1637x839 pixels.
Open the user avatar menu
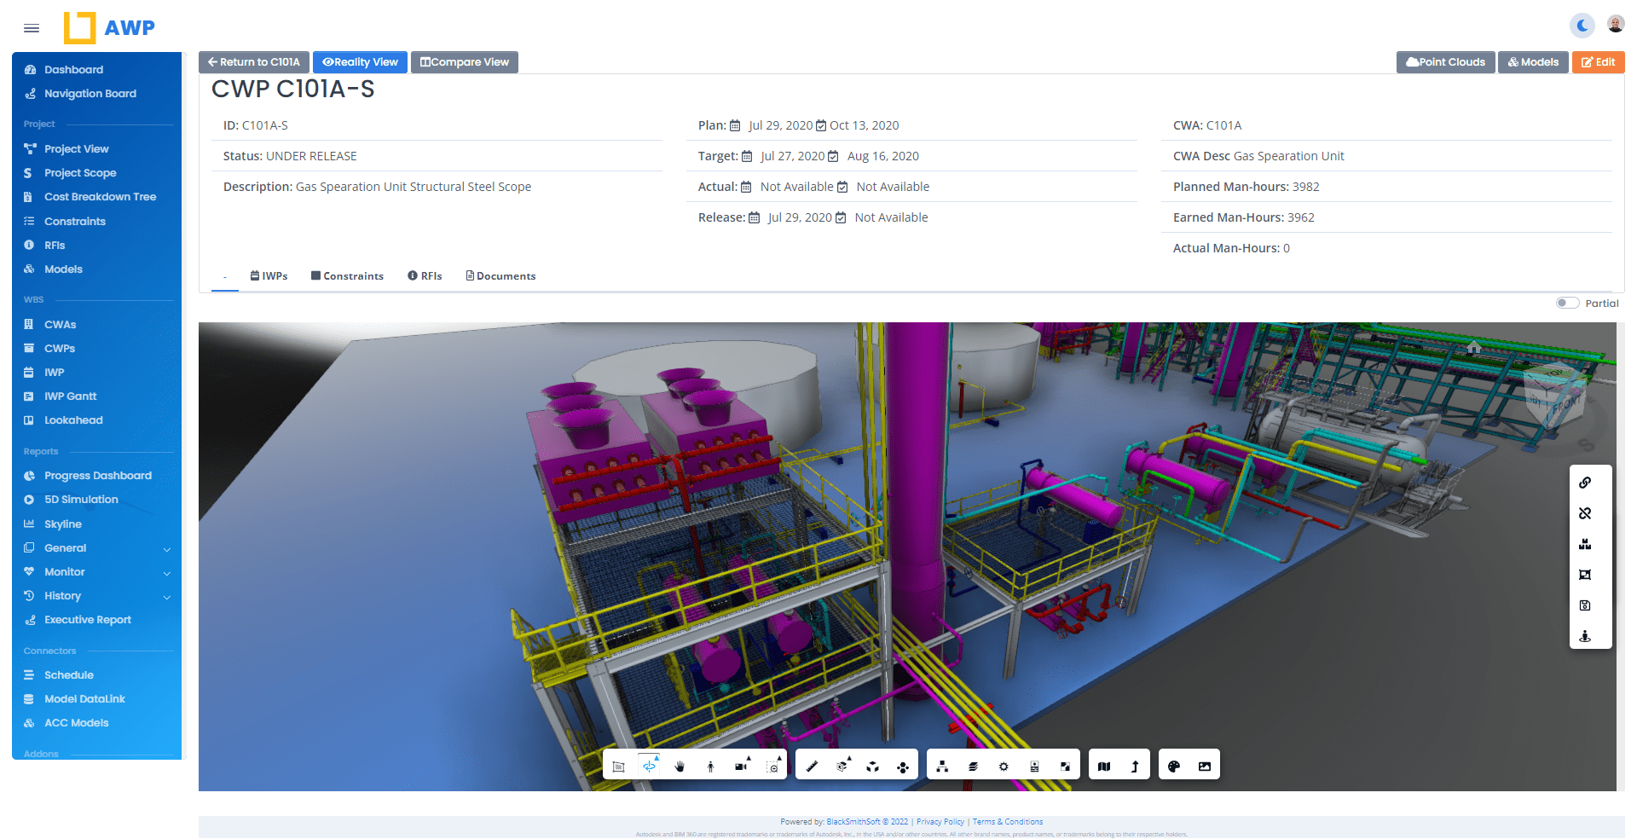(1616, 24)
